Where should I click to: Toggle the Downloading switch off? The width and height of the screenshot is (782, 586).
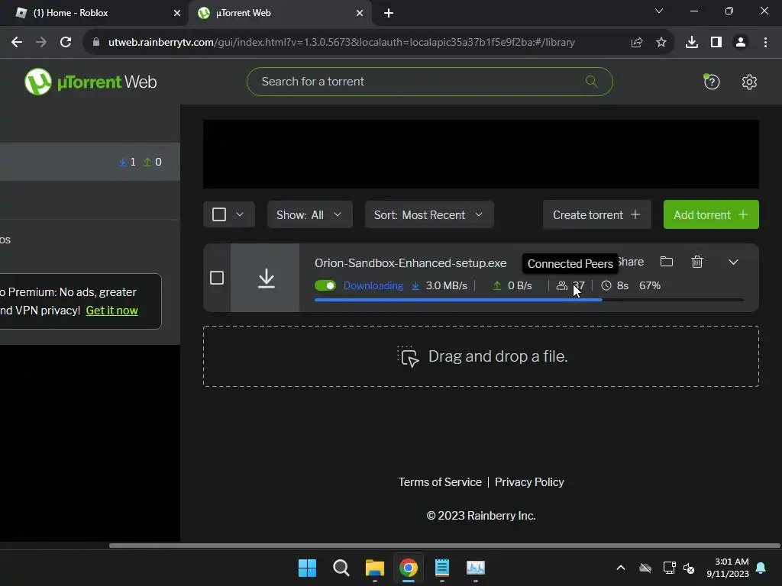point(325,285)
